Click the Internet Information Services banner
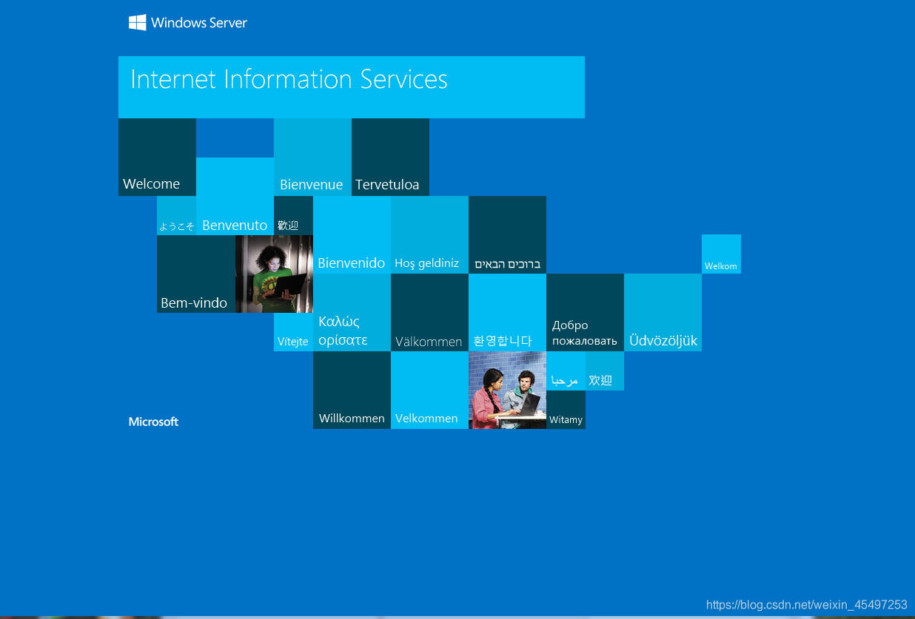 352,87
